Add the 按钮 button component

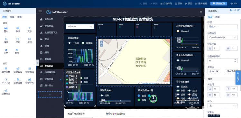click(x=30, y=41)
